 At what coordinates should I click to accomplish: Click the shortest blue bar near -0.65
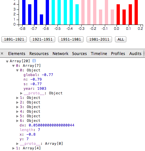coord(41,19)
